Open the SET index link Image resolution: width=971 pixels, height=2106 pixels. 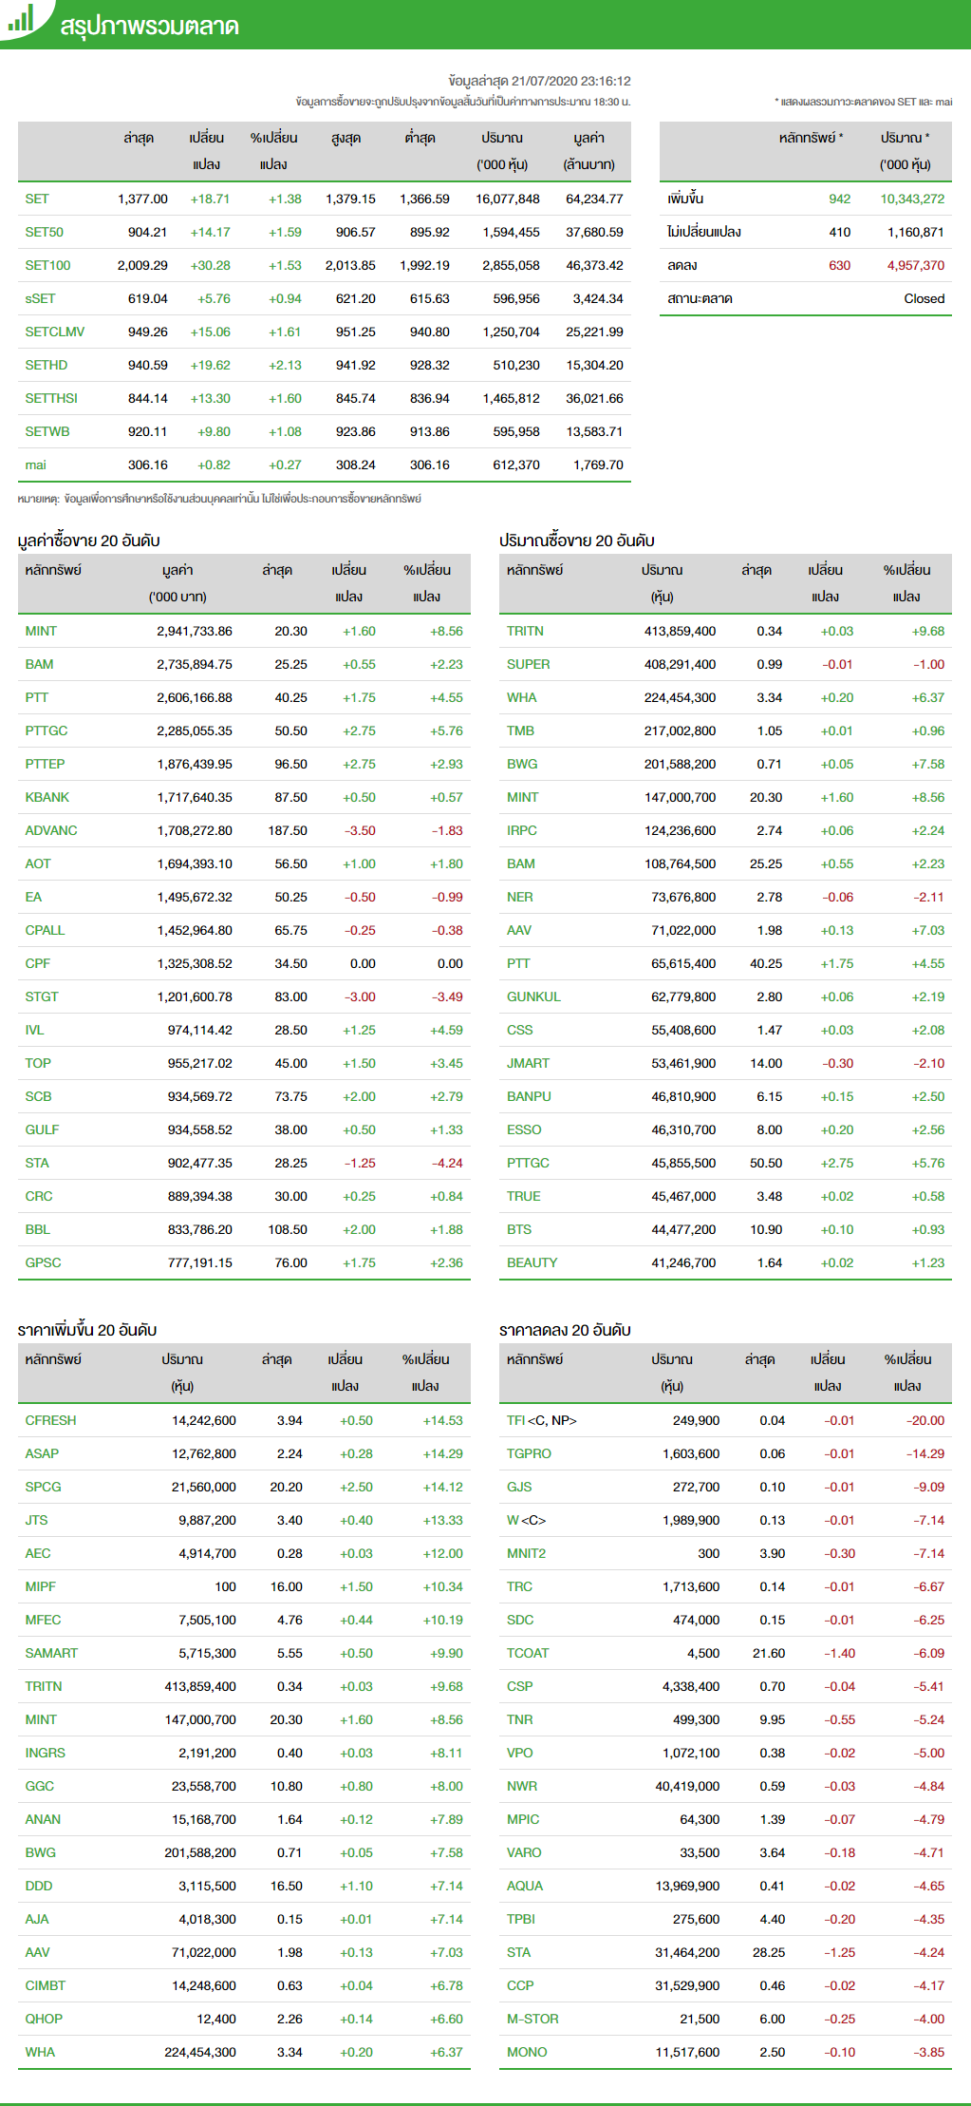click(37, 199)
